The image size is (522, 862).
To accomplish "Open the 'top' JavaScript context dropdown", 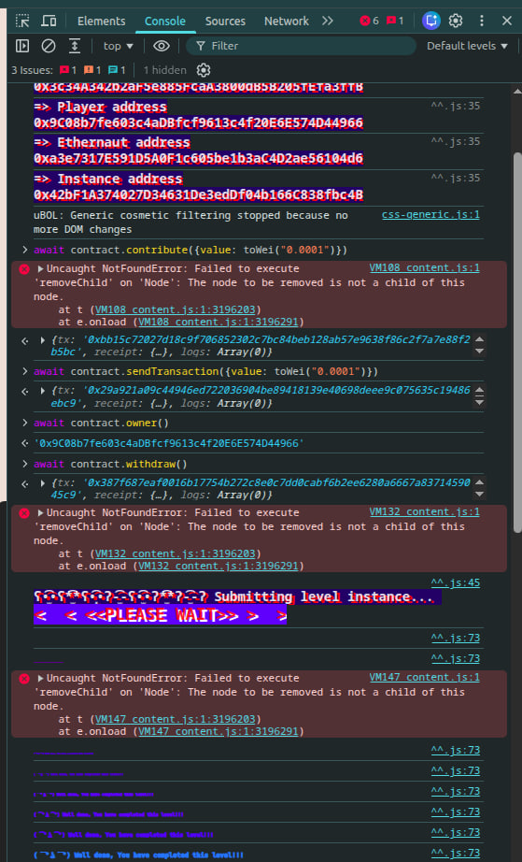I will [x=118, y=46].
